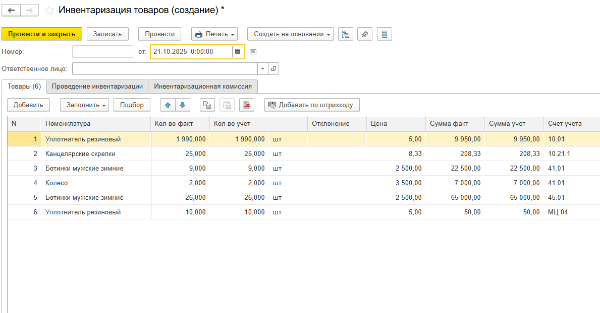
Task: Open the document structure (related documents) icon
Action: click(345, 34)
